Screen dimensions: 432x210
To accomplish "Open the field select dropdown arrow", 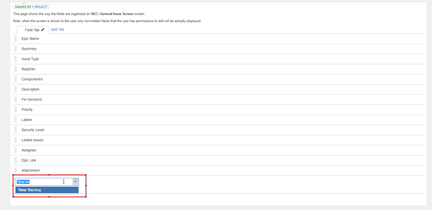I will (75, 181).
